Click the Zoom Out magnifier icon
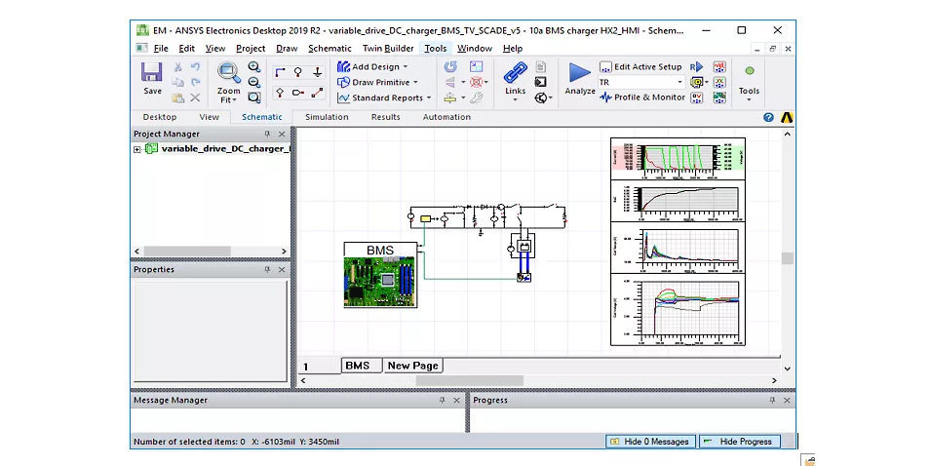931x466 pixels. (254, 83)
